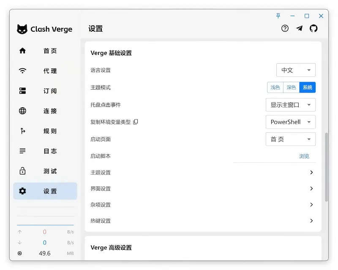The width and height of the screenshot is (338, 270).
Task: Click the 设置 page title
Action: 95,28
